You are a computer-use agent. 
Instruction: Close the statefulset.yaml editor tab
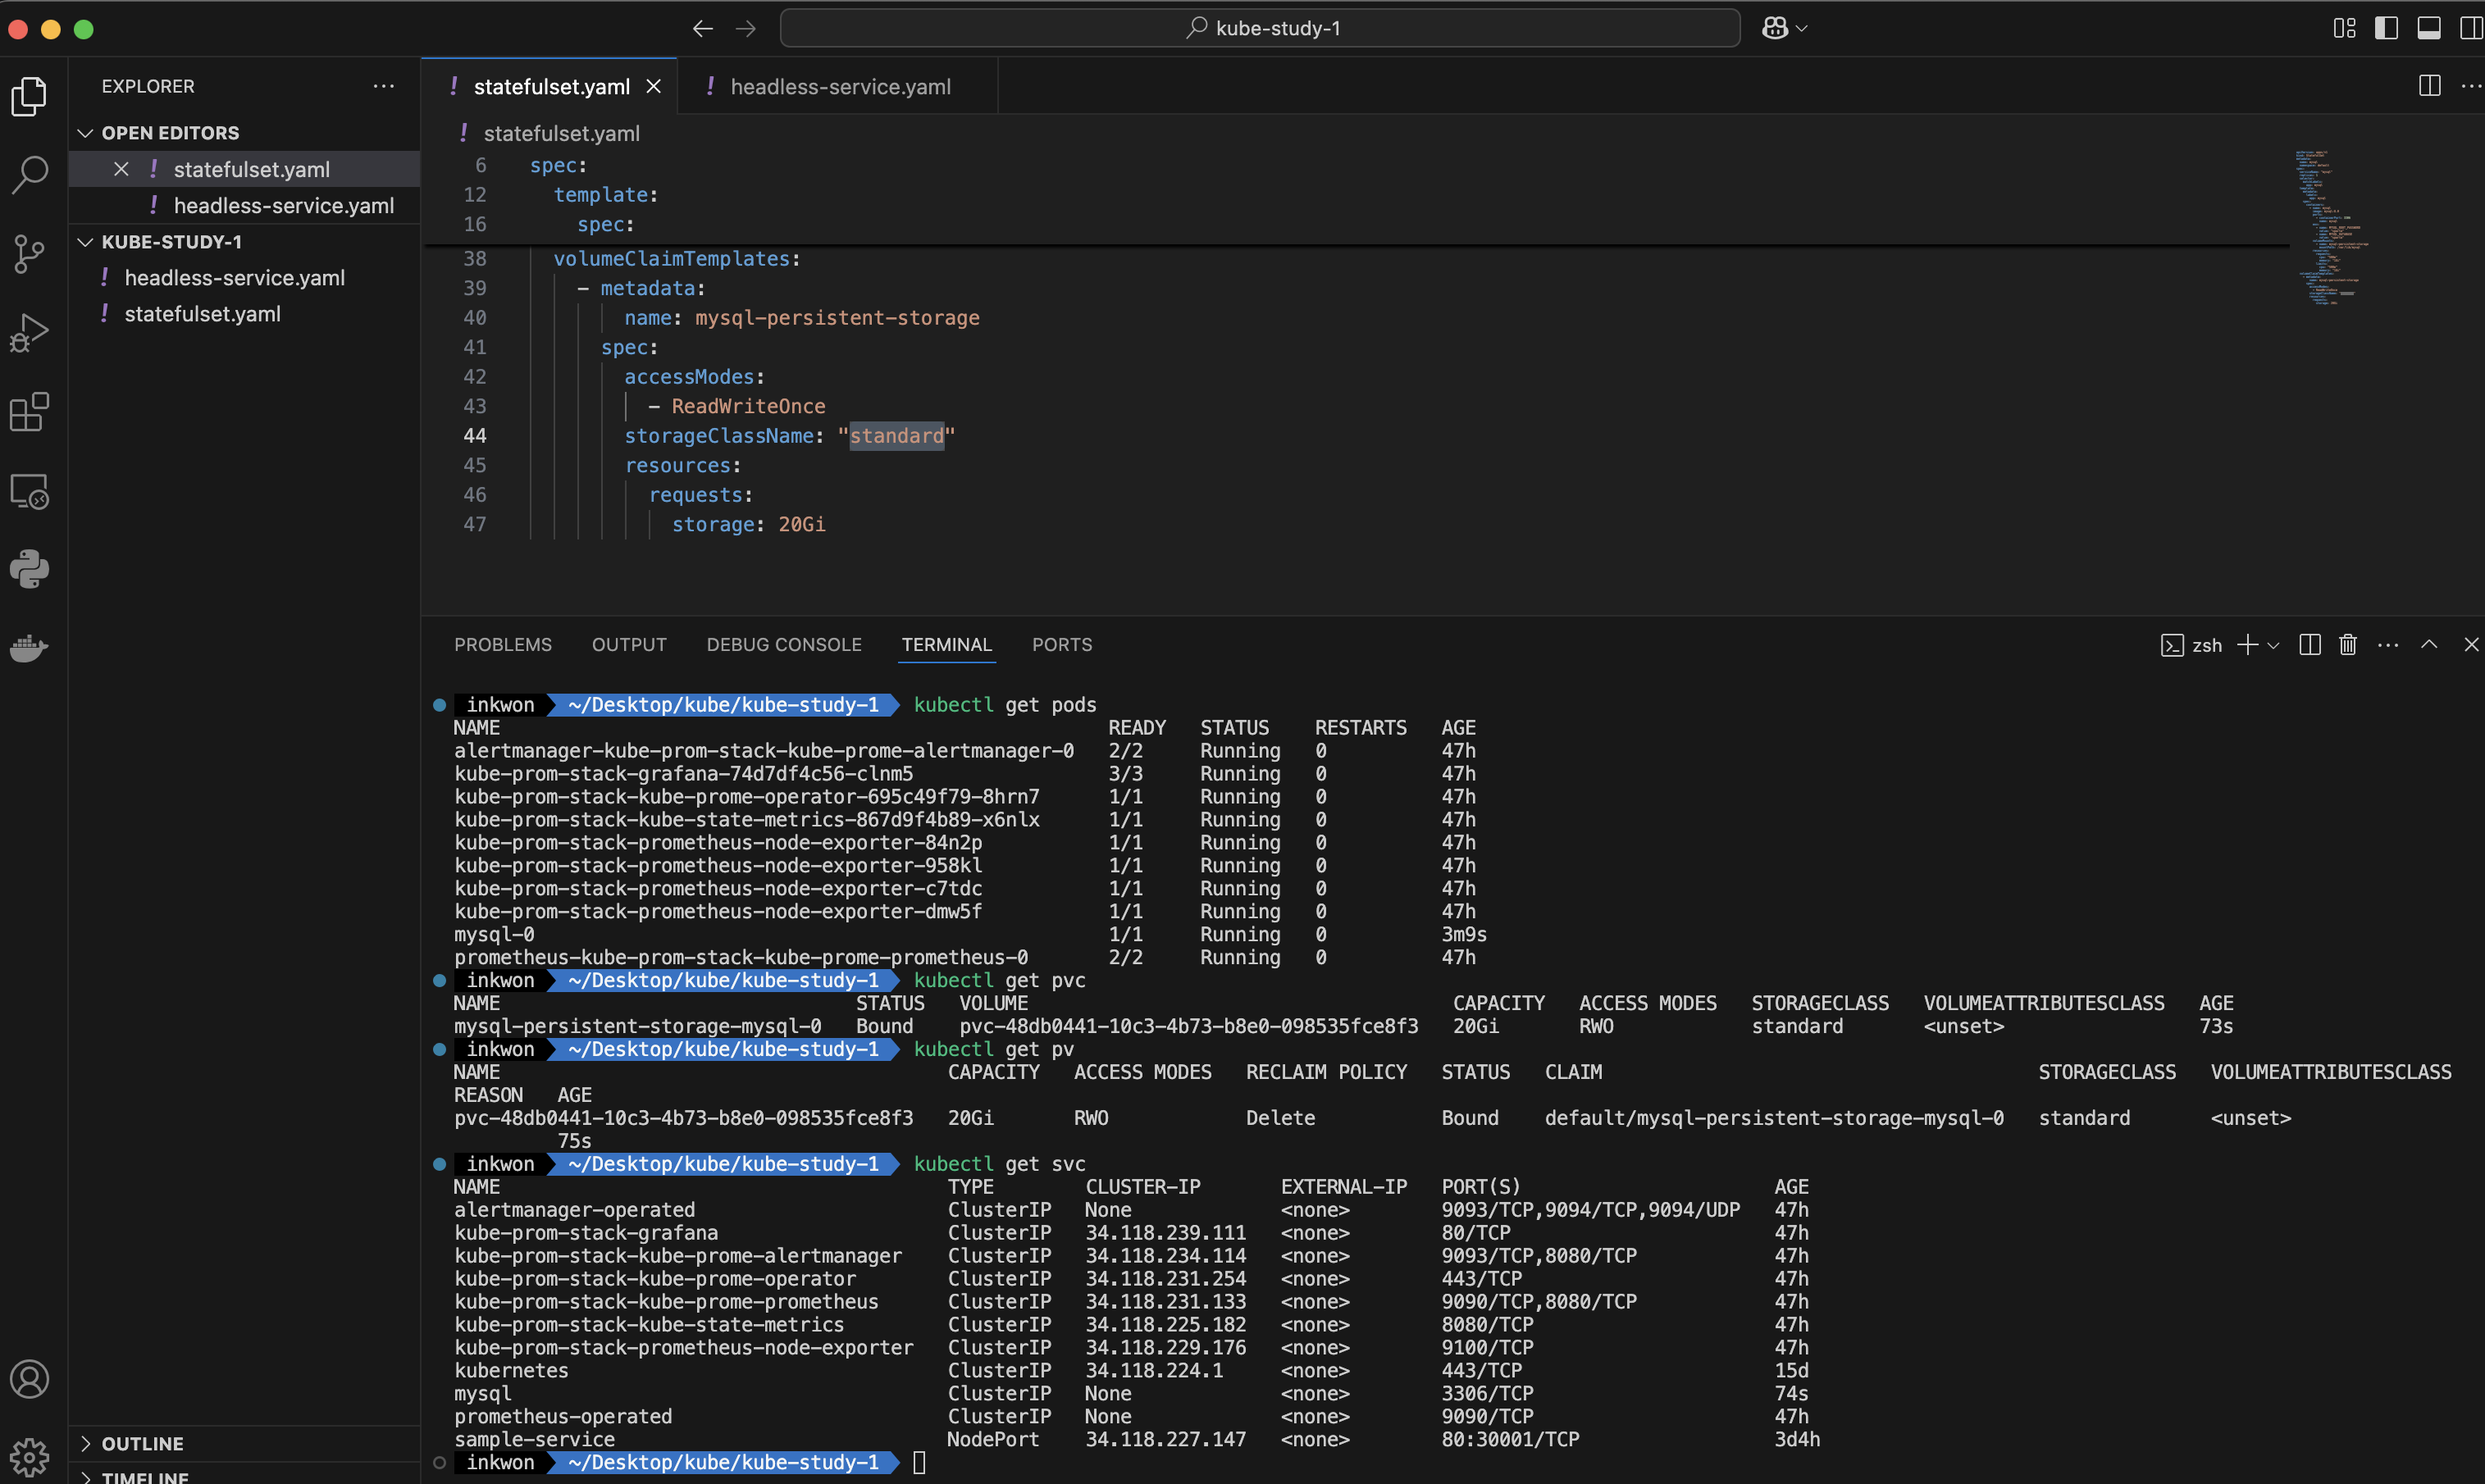click(654, 87)
